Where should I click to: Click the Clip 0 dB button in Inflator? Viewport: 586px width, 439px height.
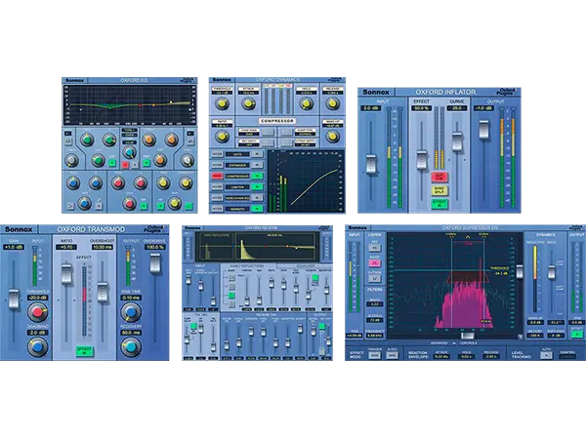(439, 177)
